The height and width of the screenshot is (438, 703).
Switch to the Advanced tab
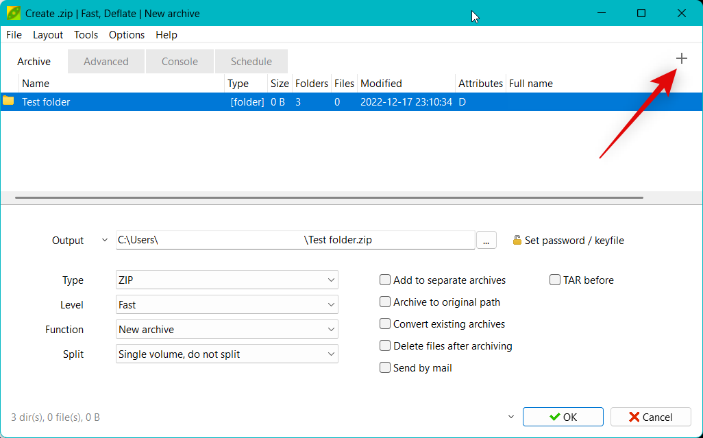point(106,62)
